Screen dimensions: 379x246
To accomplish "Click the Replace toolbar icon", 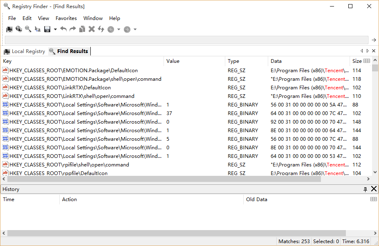I will pyautogui.click(x=38, y=29).
